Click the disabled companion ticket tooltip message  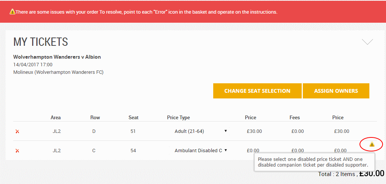[x=315, y=162]
